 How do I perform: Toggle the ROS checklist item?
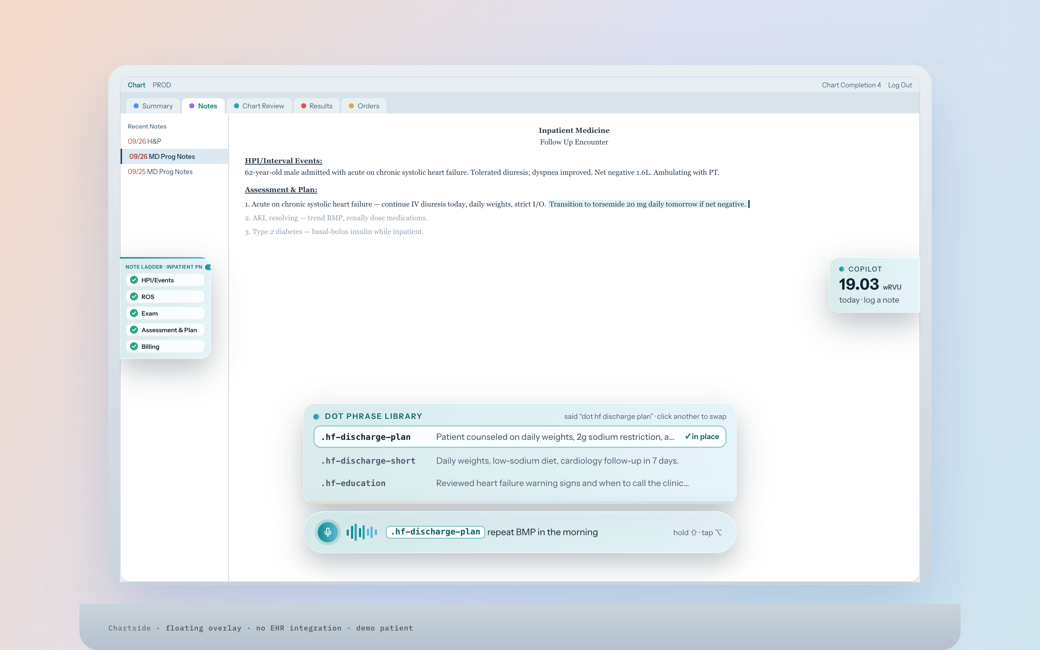tap(165, 296)
